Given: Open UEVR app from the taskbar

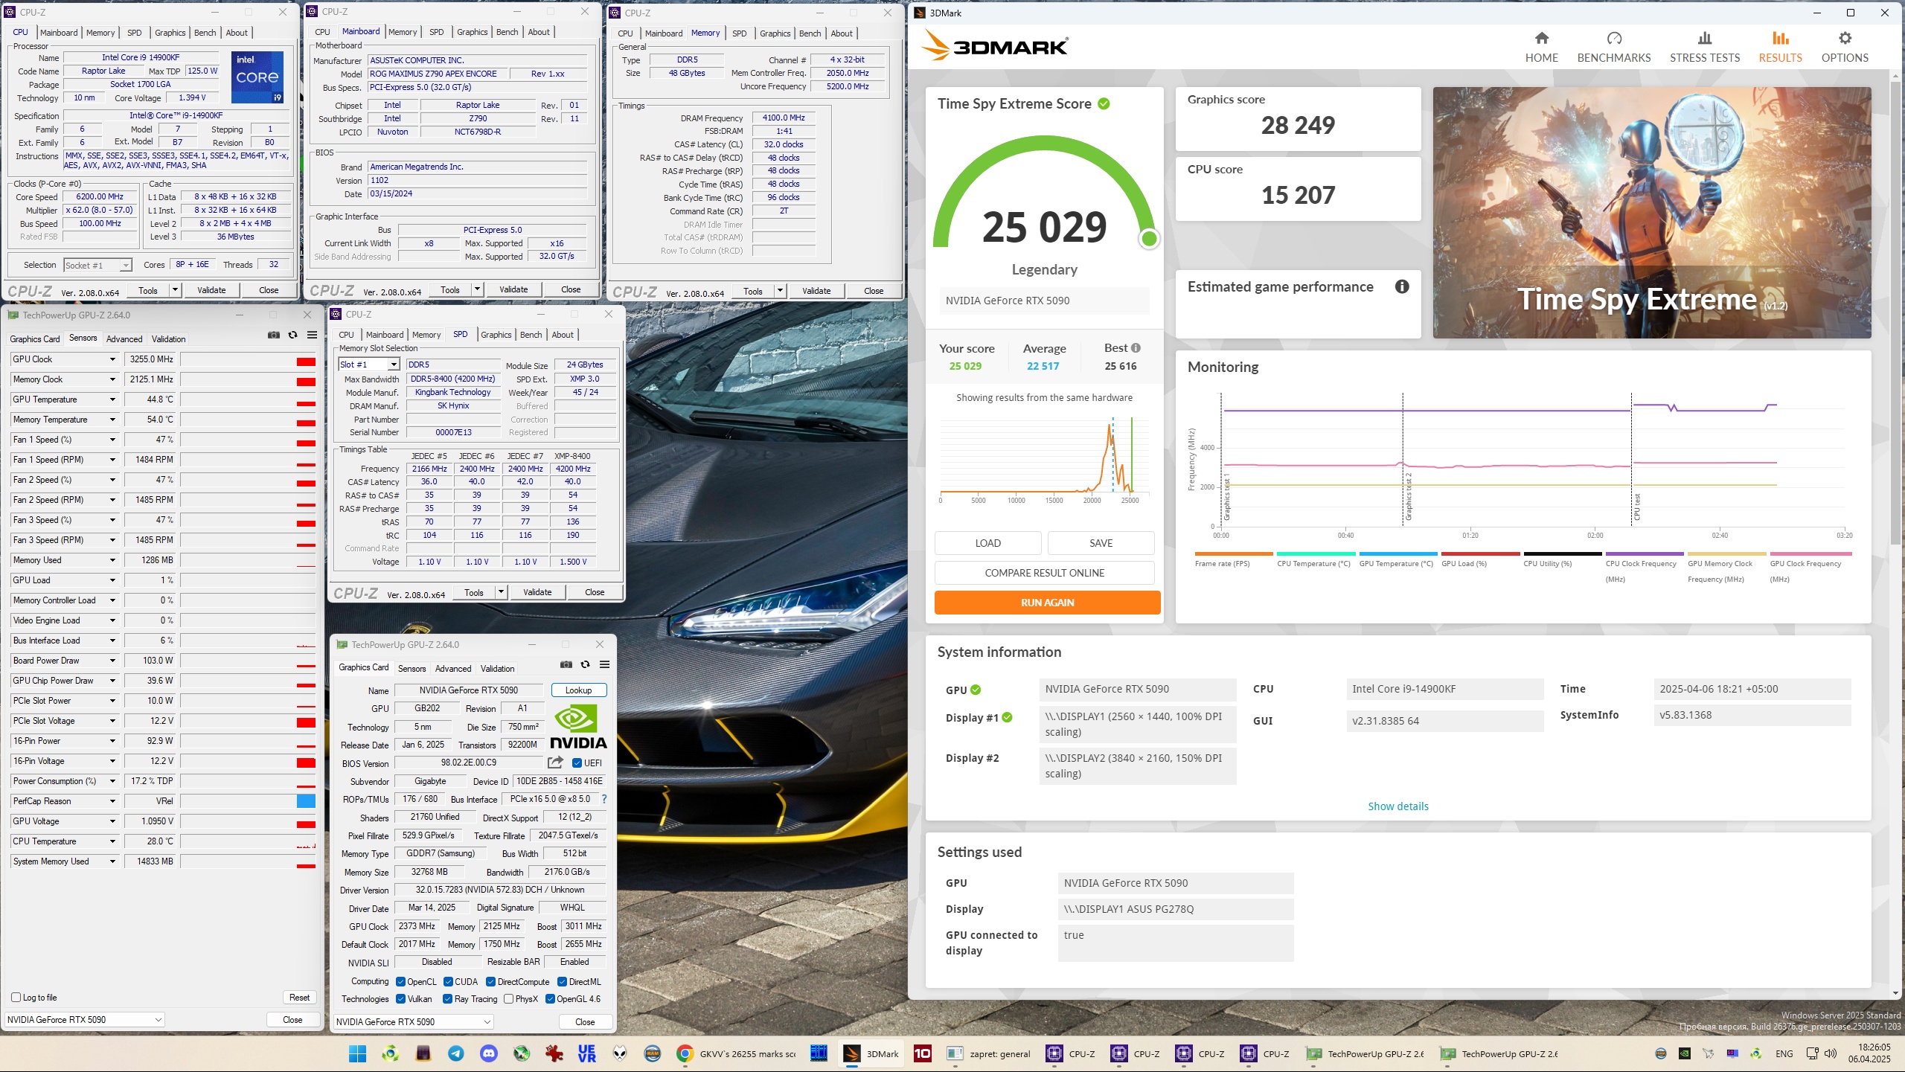Looking at the screenshot, I should click(587, 1053).
